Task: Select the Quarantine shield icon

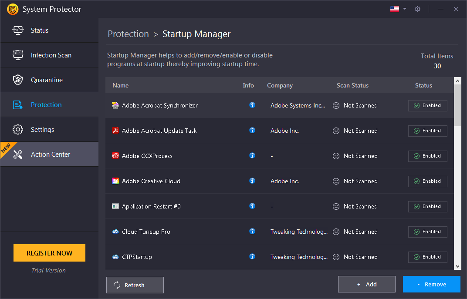Action: tap(18, 80)
